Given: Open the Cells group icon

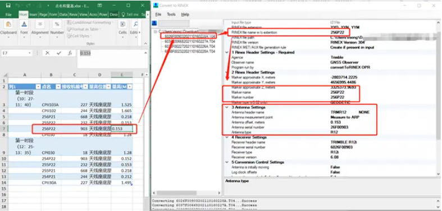Looking at the screenshot, I should 122,24.
